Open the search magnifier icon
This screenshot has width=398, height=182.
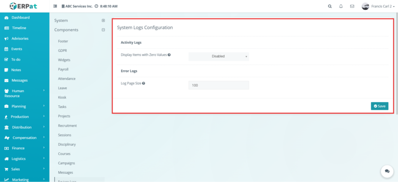coord(330,6)
